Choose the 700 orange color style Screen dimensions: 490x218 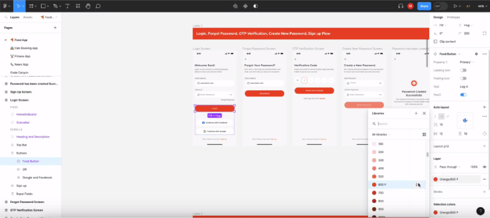point(397,193)
